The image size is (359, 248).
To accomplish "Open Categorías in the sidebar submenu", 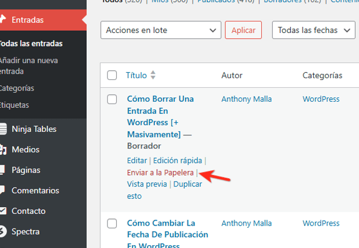I will [17, 88].
